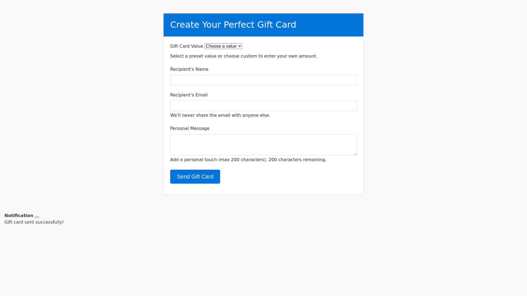
Task: Click the dropdown arrow beside "Choose a value"
Action: click(x=240, y=46)
